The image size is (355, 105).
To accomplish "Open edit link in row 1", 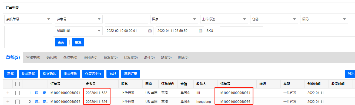I will (x=37, y=93).
